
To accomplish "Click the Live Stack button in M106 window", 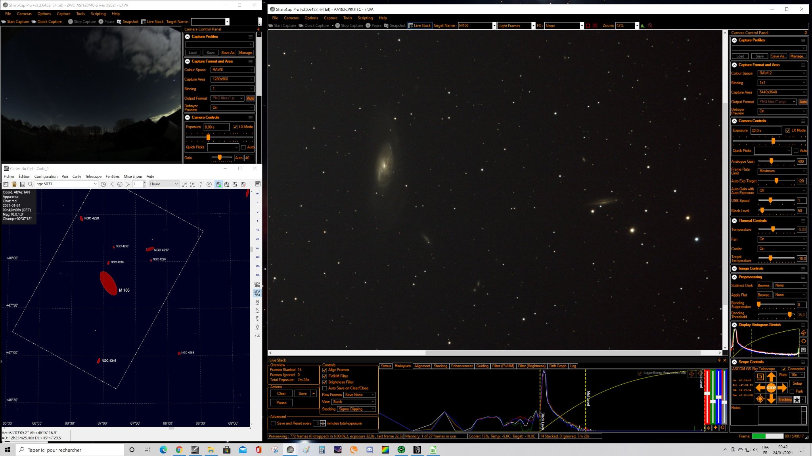I will [x=419, y=26].
